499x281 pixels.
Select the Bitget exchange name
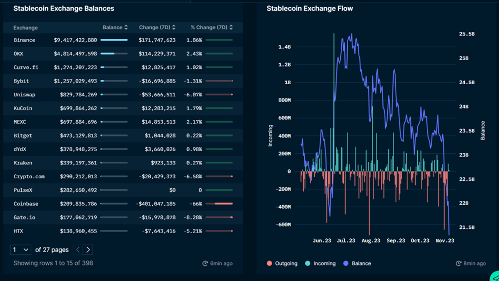coord(23,136)
